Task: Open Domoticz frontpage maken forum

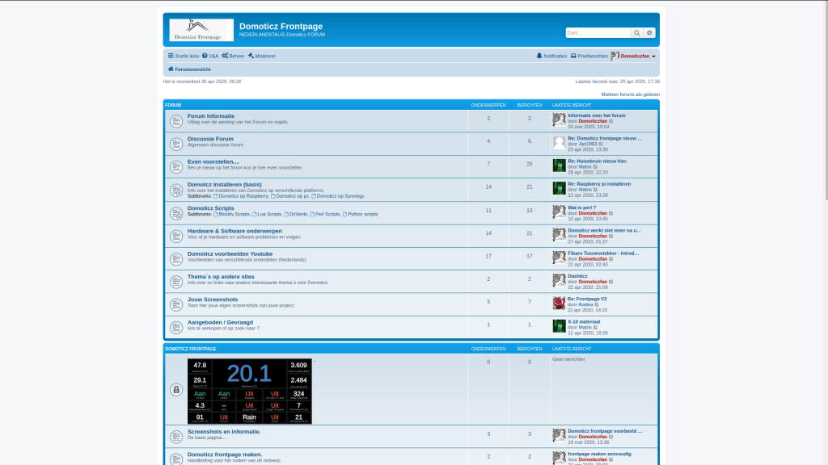Action: pyautogui.click(x=225, y=455)
